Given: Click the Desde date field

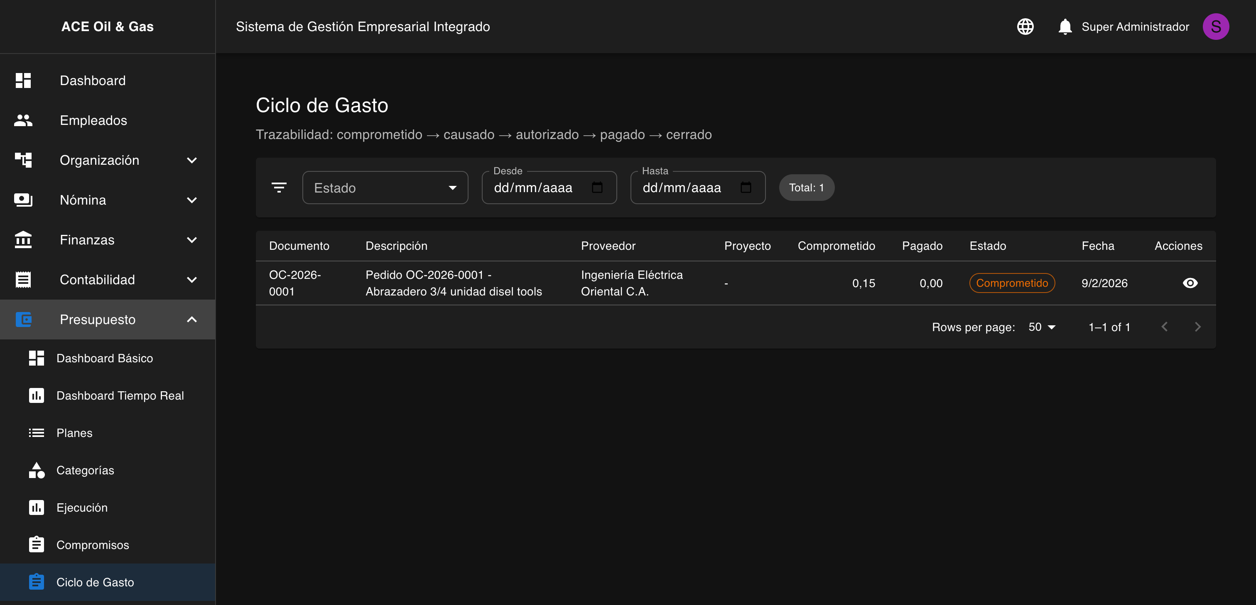Looking at the screenshot, I should coord(549,188).
